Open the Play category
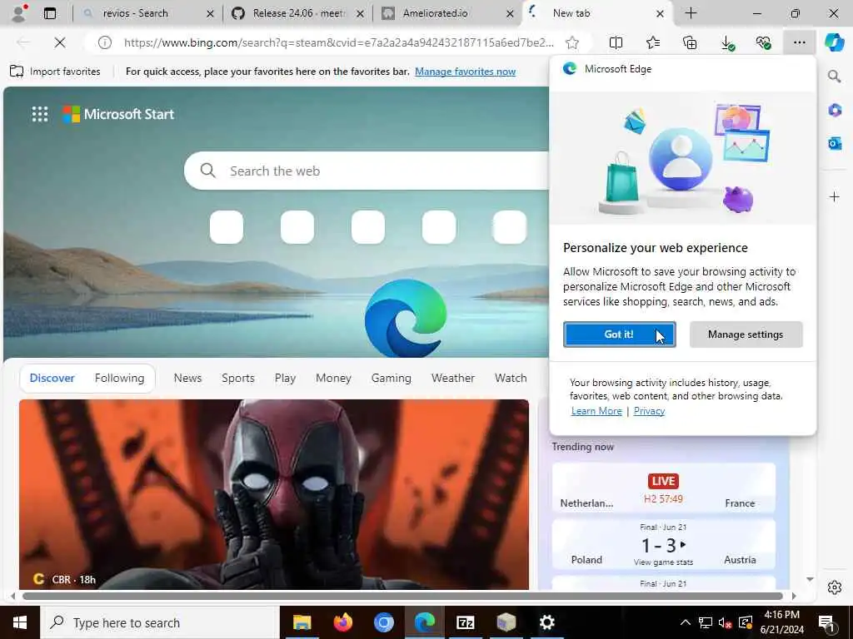Viewport: 853px width, 639px height. point(285,379)
